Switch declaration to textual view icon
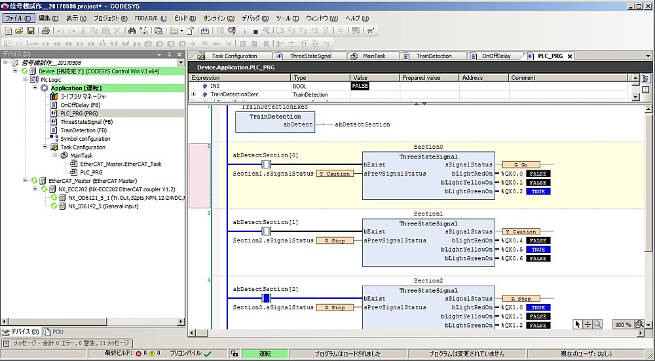The width and height of the screenshot is (655, 361). click(x=645, y=79)
